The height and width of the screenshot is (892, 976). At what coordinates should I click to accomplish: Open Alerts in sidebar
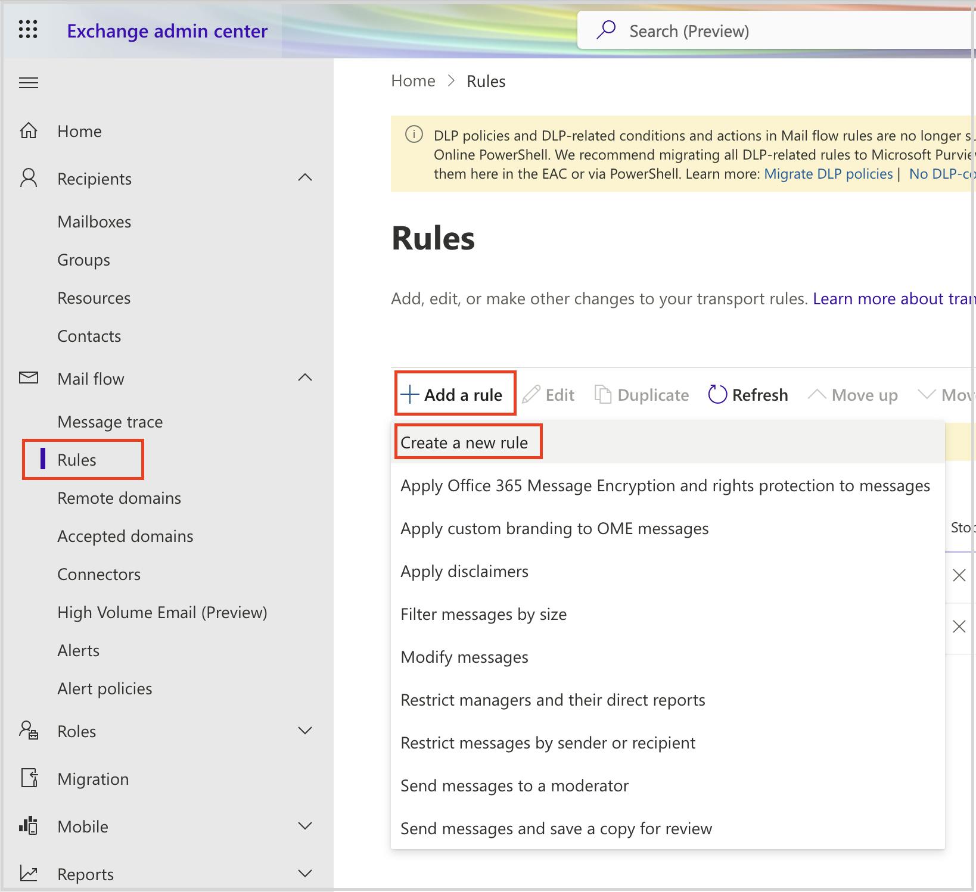tap(78, 650)
